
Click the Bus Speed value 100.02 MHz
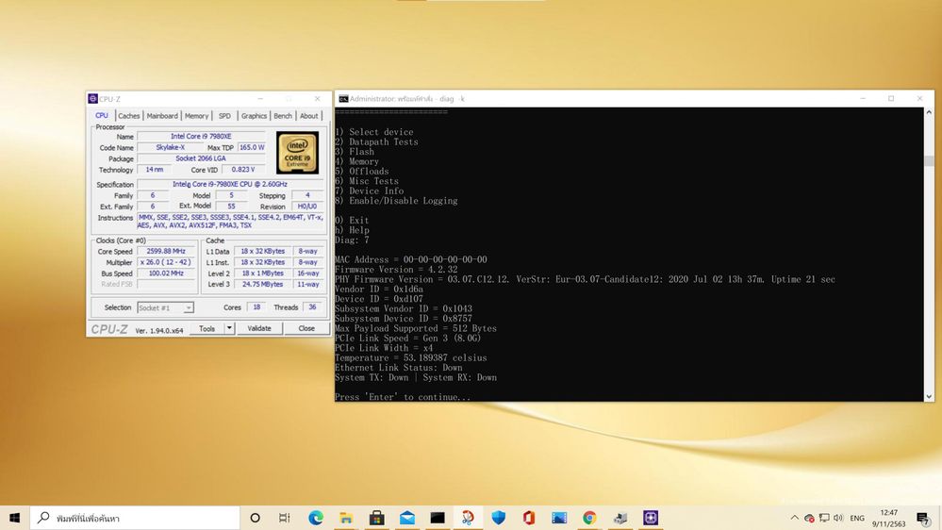pos(166,273)
